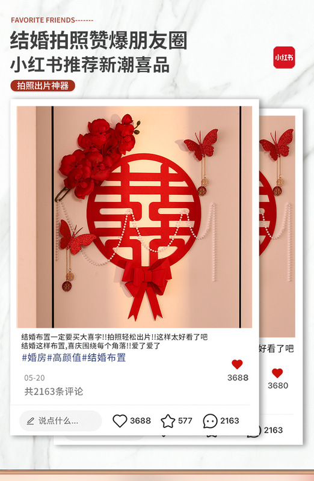This screenshot has height=481, width=314.
Task: Open comments via chat bubble icon 2163
Action: [x=210, y=421]
